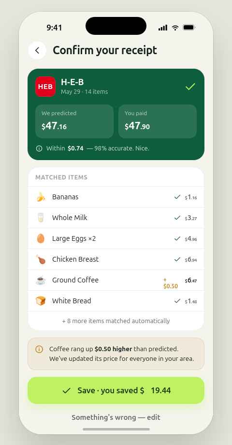The image size is (232, 445).
Task: Open the Ground Coffee item row
Action: [116, 280]
